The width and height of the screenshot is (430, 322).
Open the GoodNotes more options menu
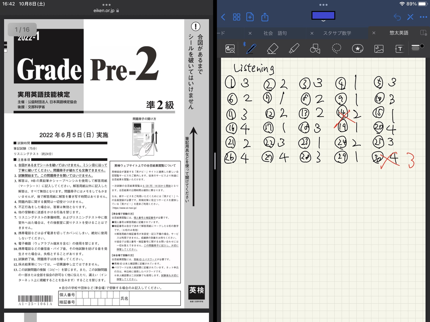pyautogui.click(x=423, y=17)
